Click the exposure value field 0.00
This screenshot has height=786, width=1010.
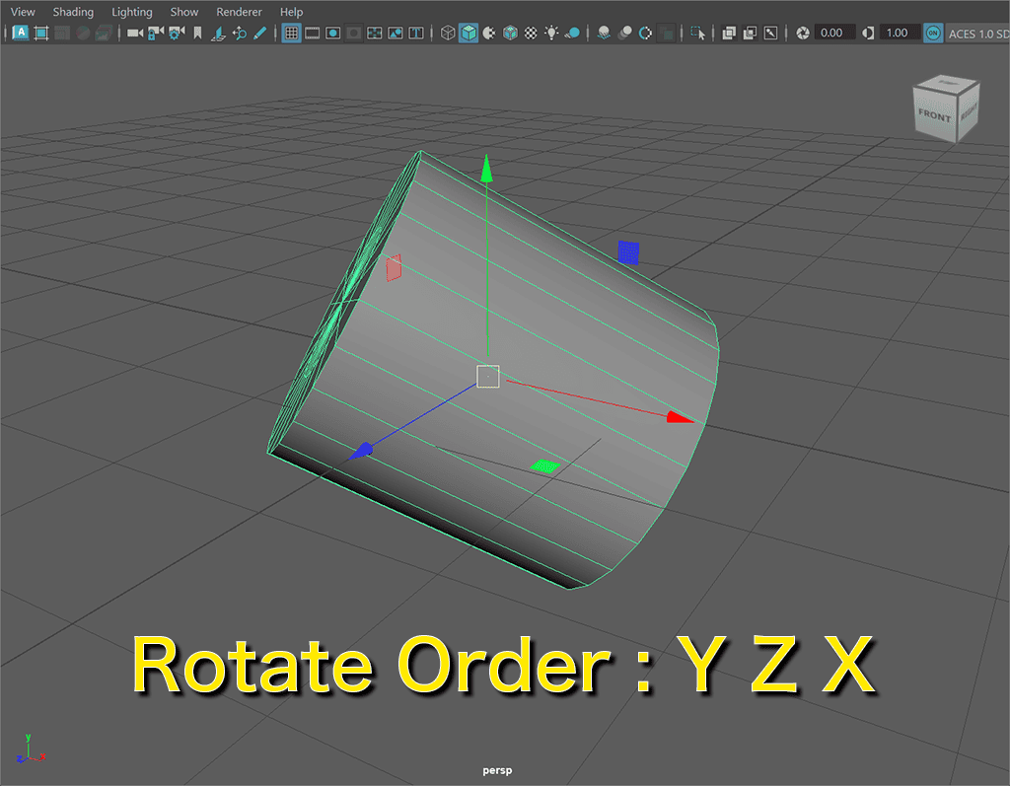coord(832,33)
